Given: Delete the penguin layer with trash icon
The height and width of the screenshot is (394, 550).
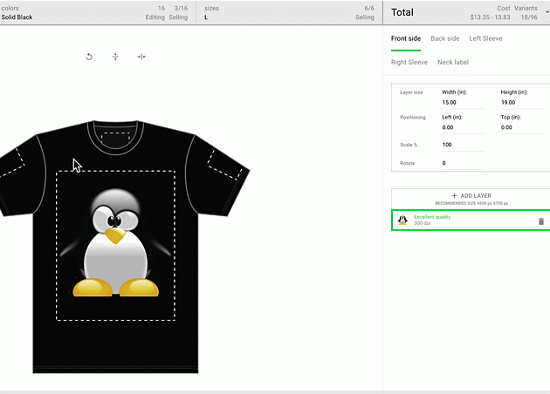Looking at the screenshot, I should coord(540,221).
